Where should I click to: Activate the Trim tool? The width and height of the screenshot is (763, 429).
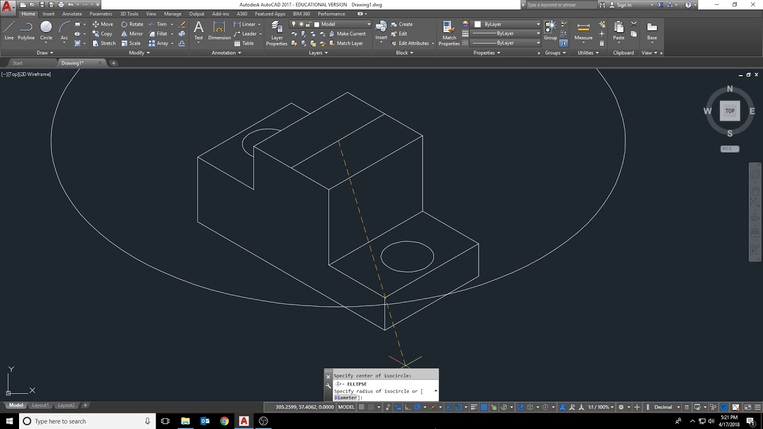coord(158,24)
